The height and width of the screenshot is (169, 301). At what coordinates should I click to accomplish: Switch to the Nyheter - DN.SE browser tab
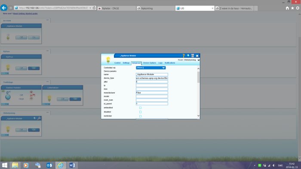tap(117, 8)
